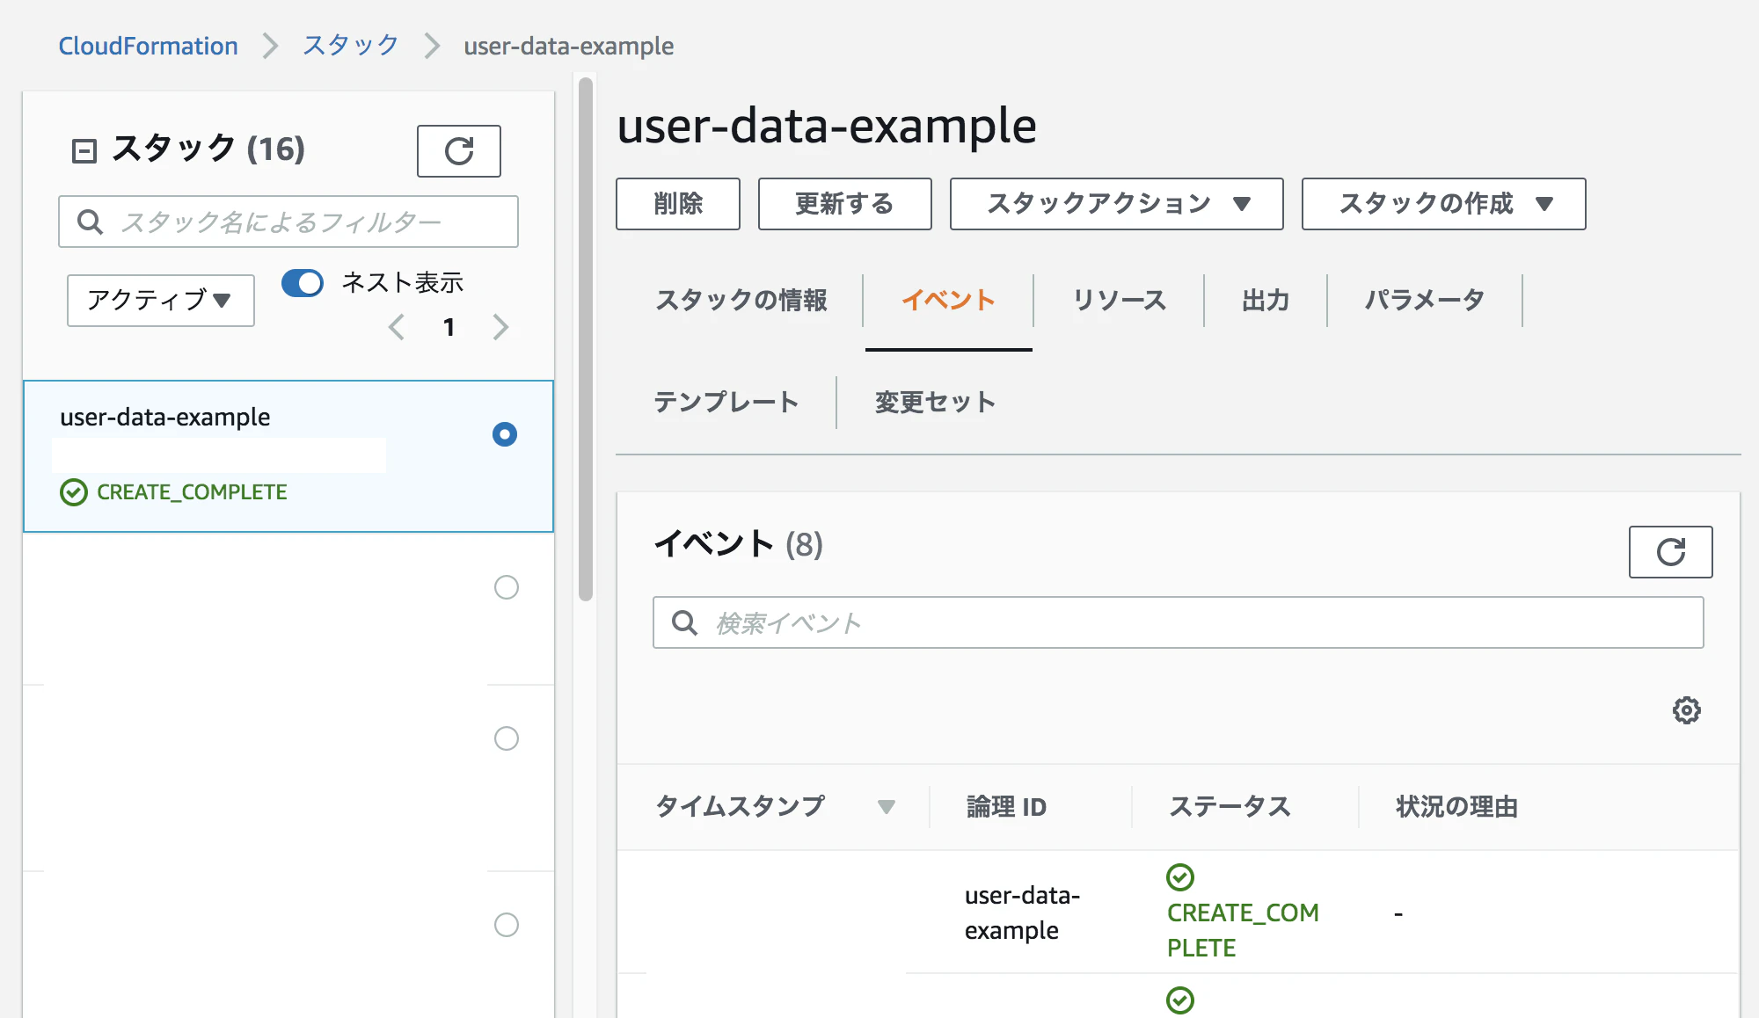Image resolution: width=1759 pixels, height=1018 pixels.
Task: Open the スタックアクション dropdown menu
Action: coord(1116,204)
